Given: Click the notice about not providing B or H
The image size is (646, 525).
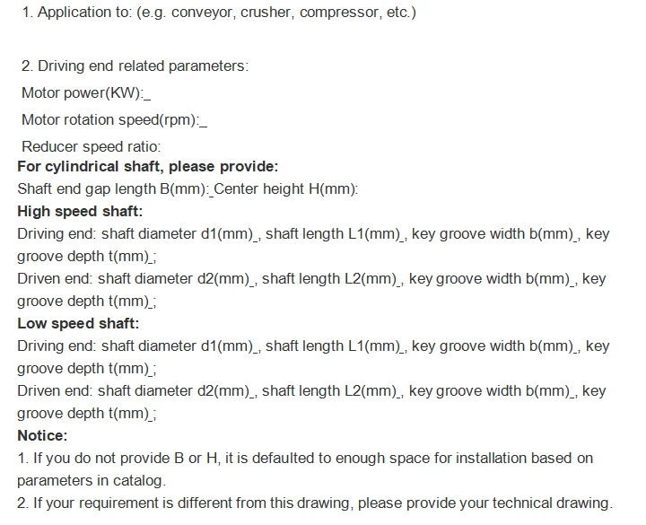Looking at the screenshot, I should pos(305,469).
